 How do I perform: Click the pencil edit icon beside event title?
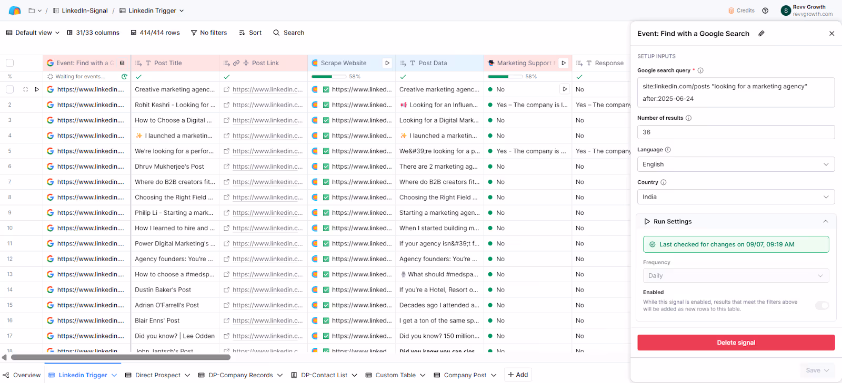click(x=761, y=34)
